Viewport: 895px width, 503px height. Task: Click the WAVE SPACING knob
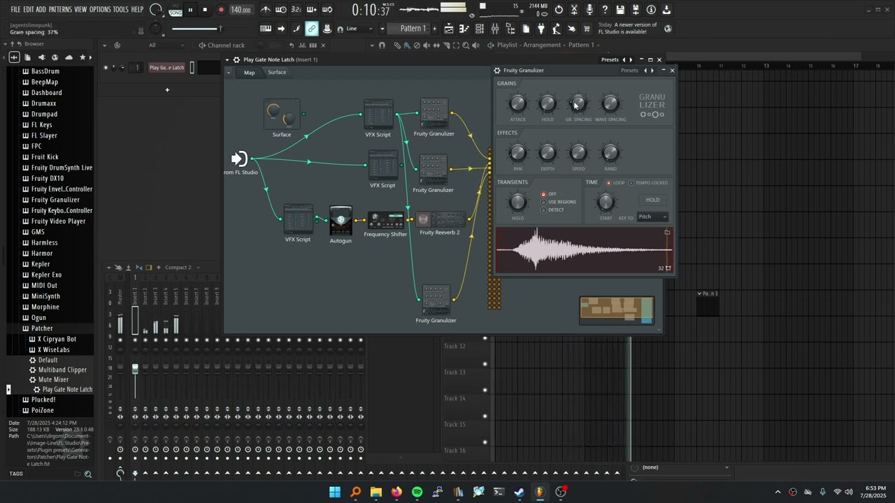click(x=610, y=104)
